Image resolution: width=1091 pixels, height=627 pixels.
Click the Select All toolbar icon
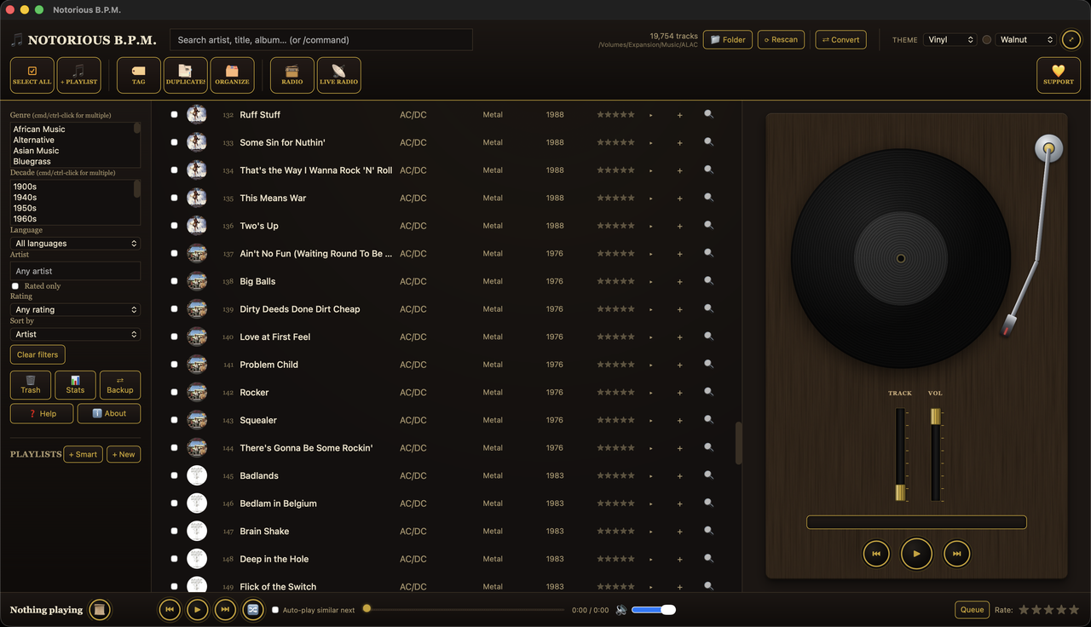point(32,75)
